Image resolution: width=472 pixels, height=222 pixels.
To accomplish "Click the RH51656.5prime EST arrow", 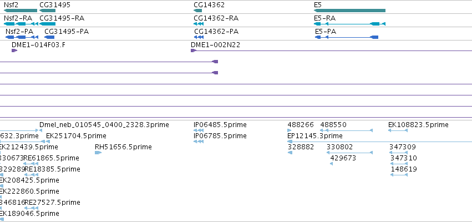I will [98, 153].
